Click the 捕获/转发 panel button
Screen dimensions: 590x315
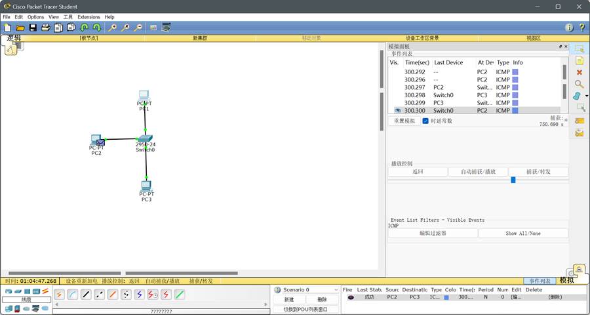click(x=538, y=171)
